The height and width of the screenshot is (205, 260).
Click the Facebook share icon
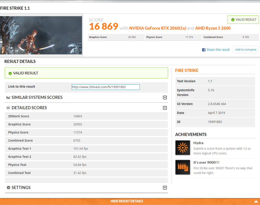click(x=204, y=50)
